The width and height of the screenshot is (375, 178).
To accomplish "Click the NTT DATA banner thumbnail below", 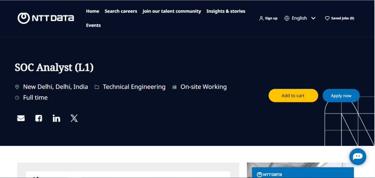I will click(300, 170).
